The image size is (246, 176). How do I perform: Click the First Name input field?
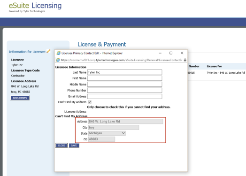click(125, 78)
